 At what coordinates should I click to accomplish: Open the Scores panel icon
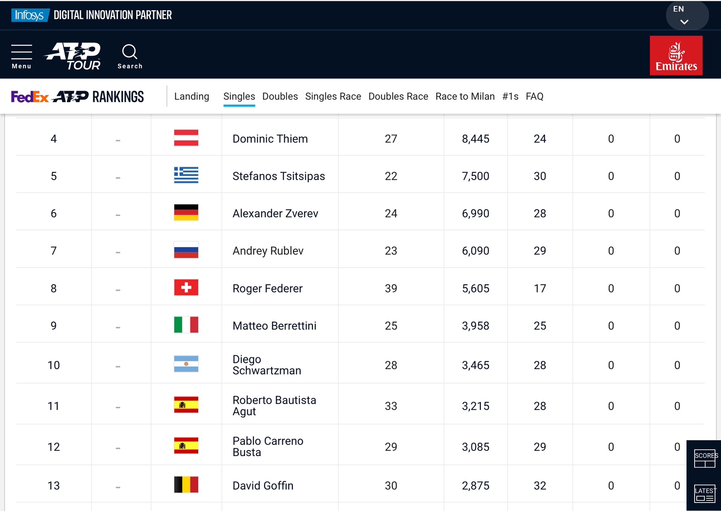[x=704, y=459]
